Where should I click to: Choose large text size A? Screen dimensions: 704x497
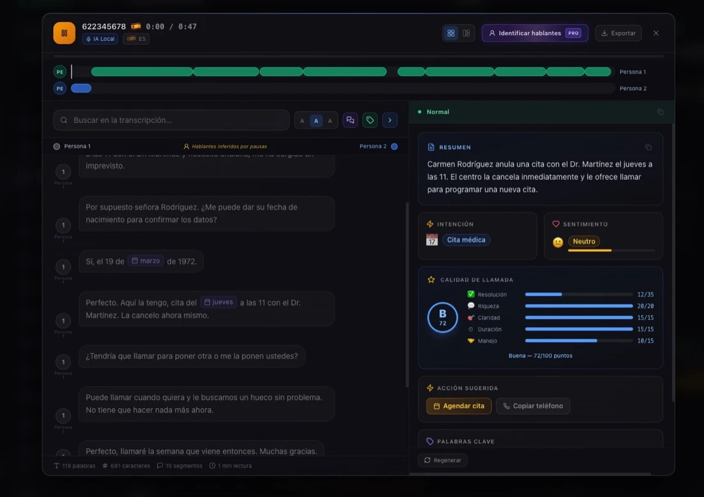(x=330, y=121)
